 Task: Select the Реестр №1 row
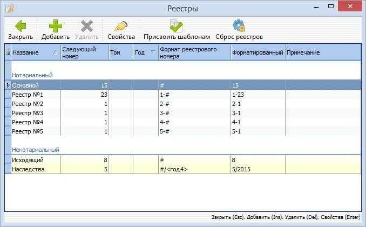point(186,95)
